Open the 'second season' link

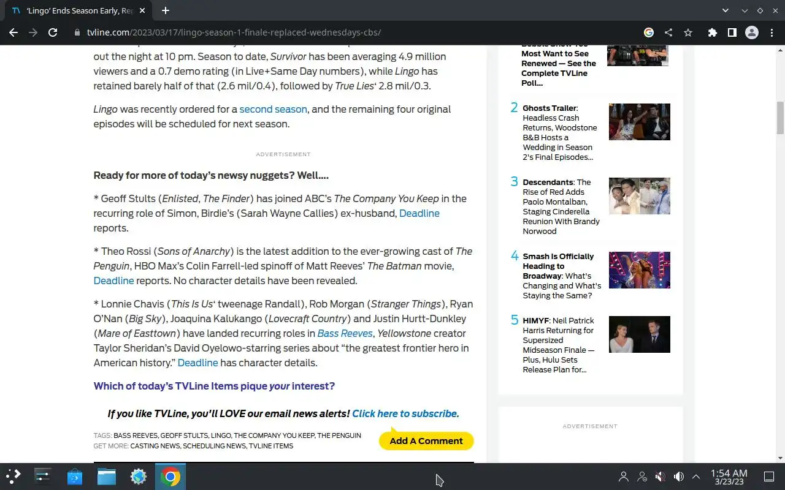[x=273, y=109]
